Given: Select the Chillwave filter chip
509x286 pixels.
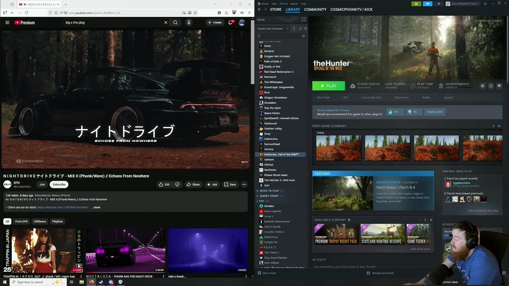Looking at the screenshot, I should point(40,221).
